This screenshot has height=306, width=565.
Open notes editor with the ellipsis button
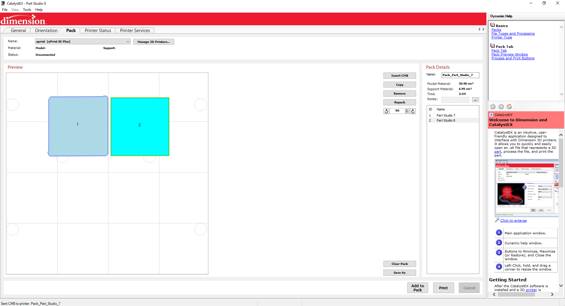coord(475,100)
